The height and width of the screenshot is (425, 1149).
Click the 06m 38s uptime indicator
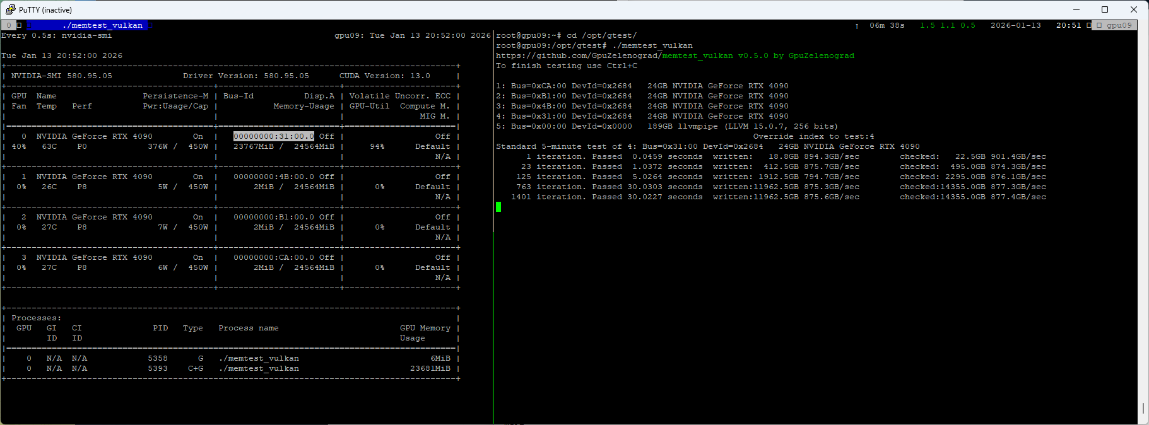click(887, 25)
